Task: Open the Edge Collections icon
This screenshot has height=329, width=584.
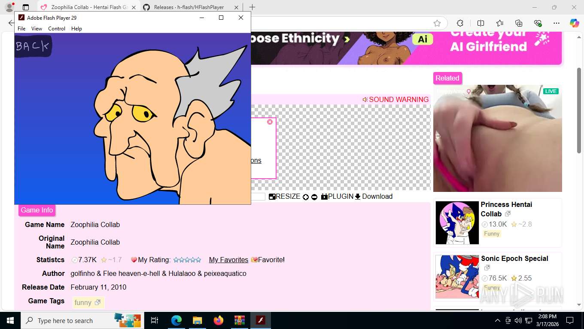Action: [x=519, y=23]
